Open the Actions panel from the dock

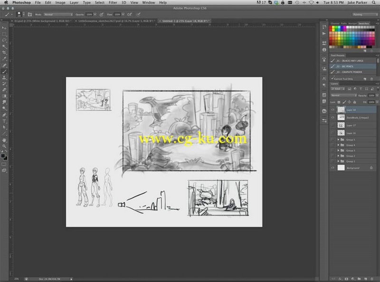point(324,34)
